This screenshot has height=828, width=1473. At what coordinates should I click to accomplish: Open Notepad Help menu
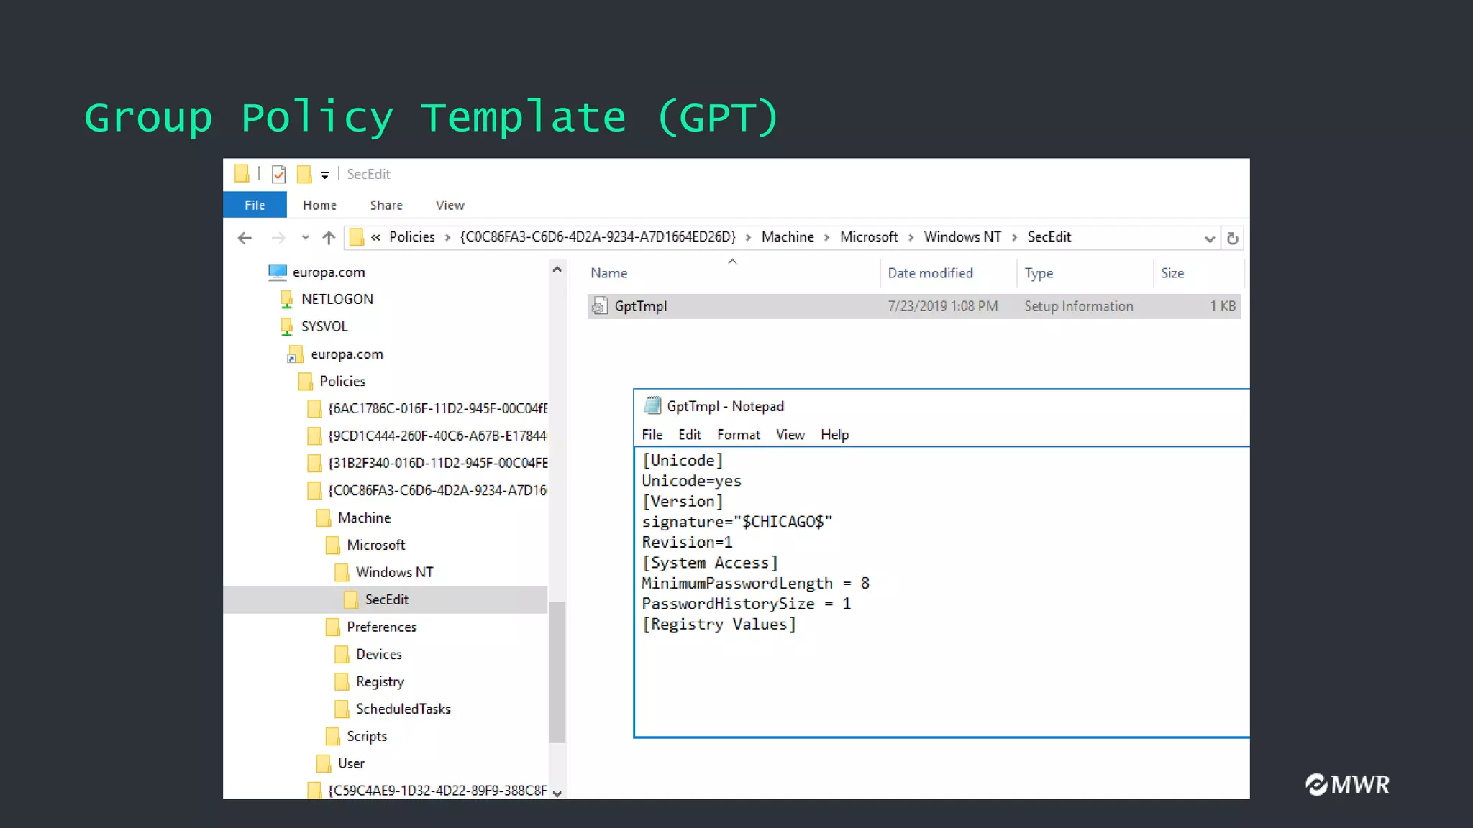click(x=834, y=435)
